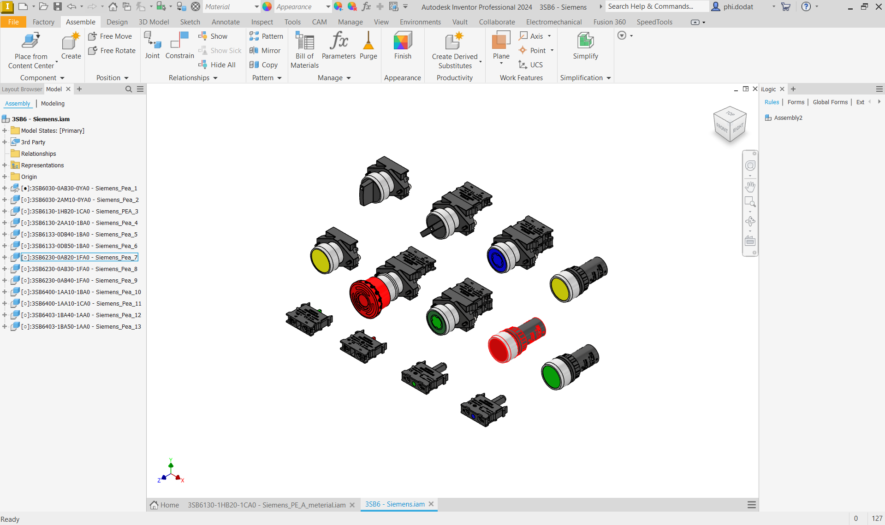Switch to the Modeling browser view
This screenshot has width=885, height=525.
pos(53,104)
